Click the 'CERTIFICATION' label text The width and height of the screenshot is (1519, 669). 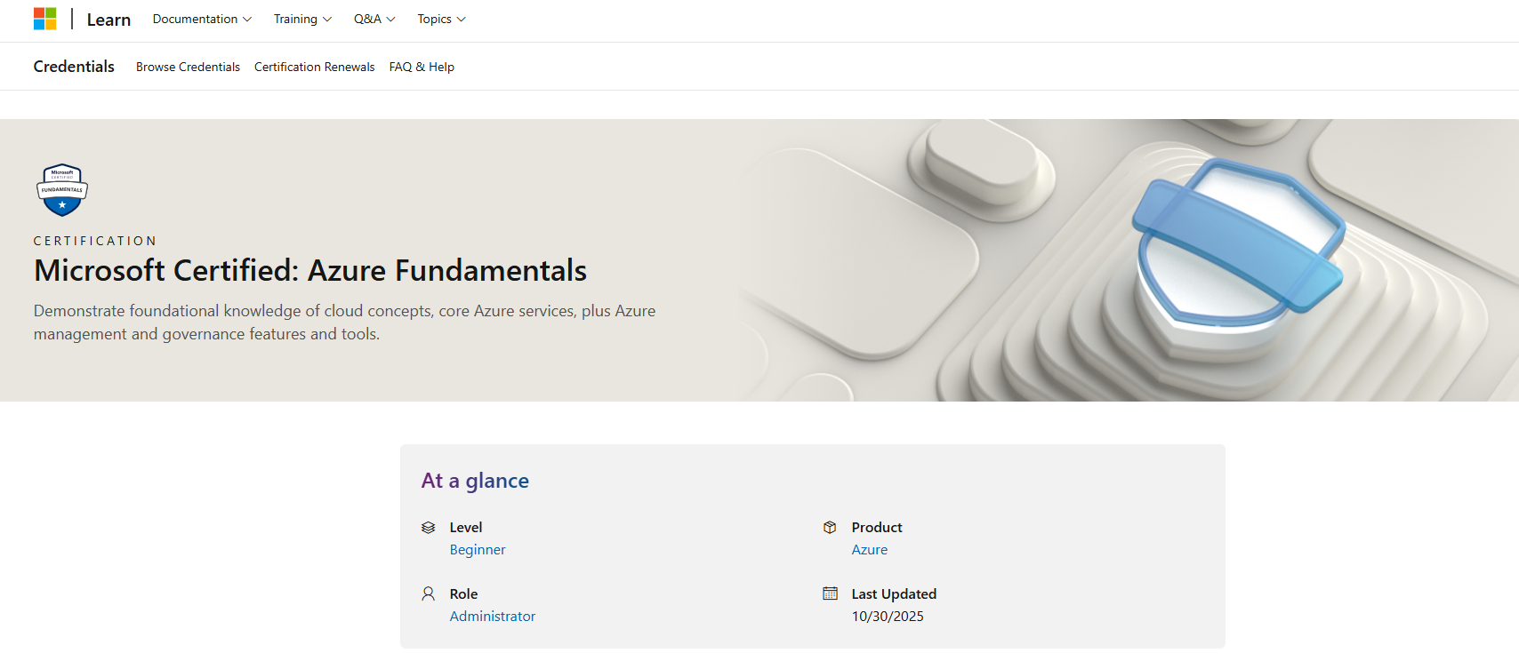pos(95,241)
